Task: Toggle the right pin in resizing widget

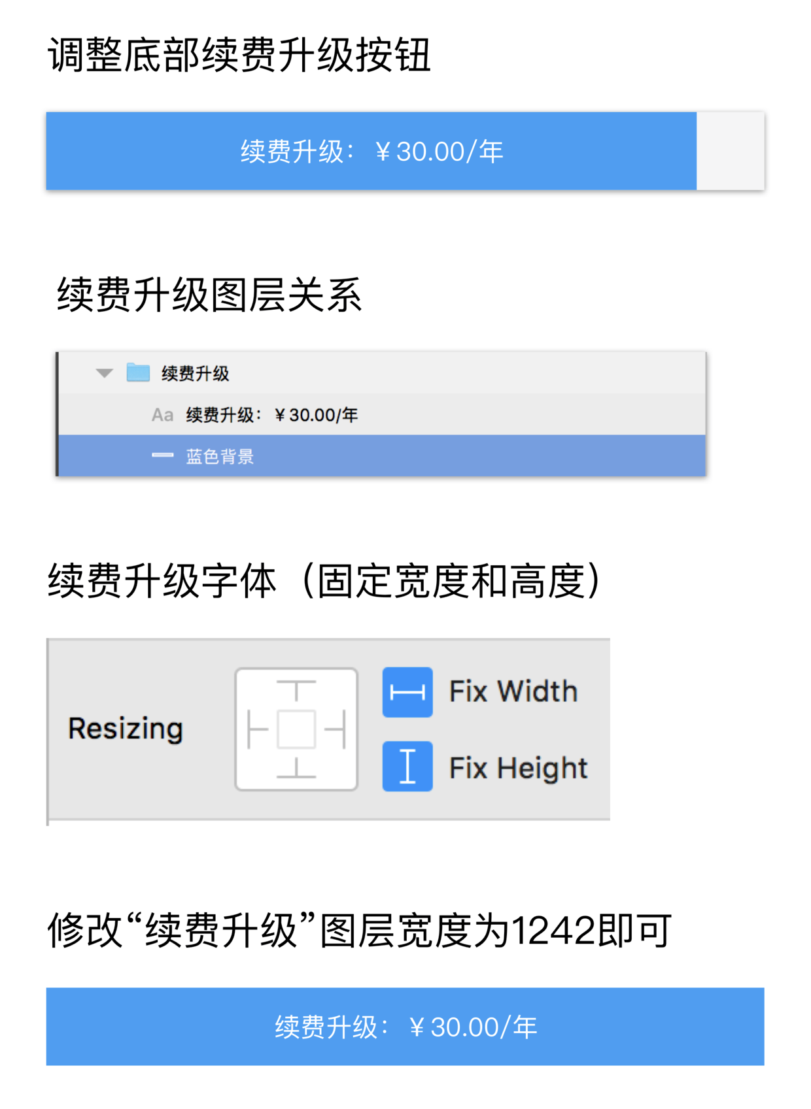Action: point(335,729)
